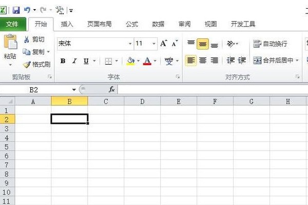Toggle center horizontal alignment
This screenshot has height=205, width=308.
[203, 60]
